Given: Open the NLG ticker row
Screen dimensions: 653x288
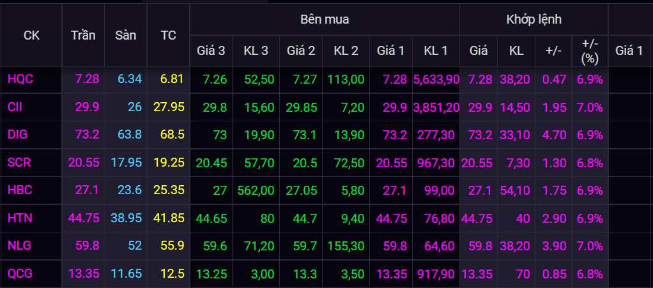Looking at the screenshot, I should point(20,246).
